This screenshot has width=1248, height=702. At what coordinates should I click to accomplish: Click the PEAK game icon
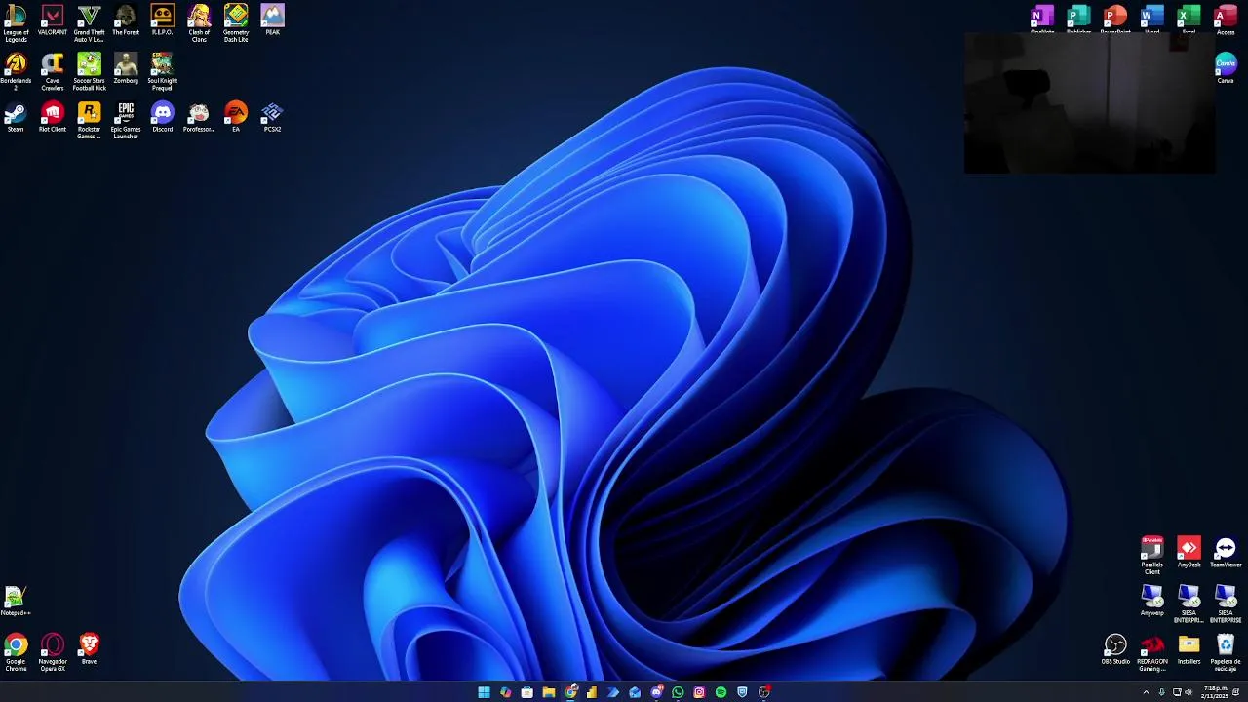click(272, 21)
